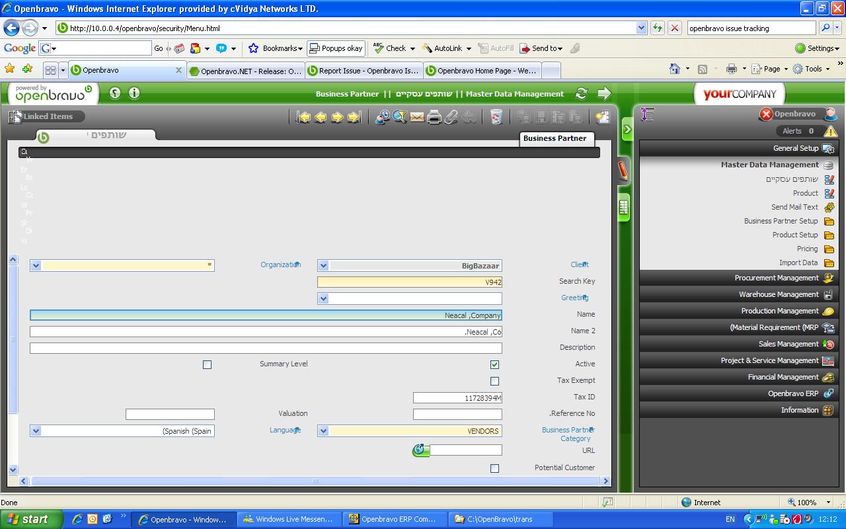The image size is (846, 529).
Task: Open the Business Partner Category dropdown
Action: (x=323, y=431)
